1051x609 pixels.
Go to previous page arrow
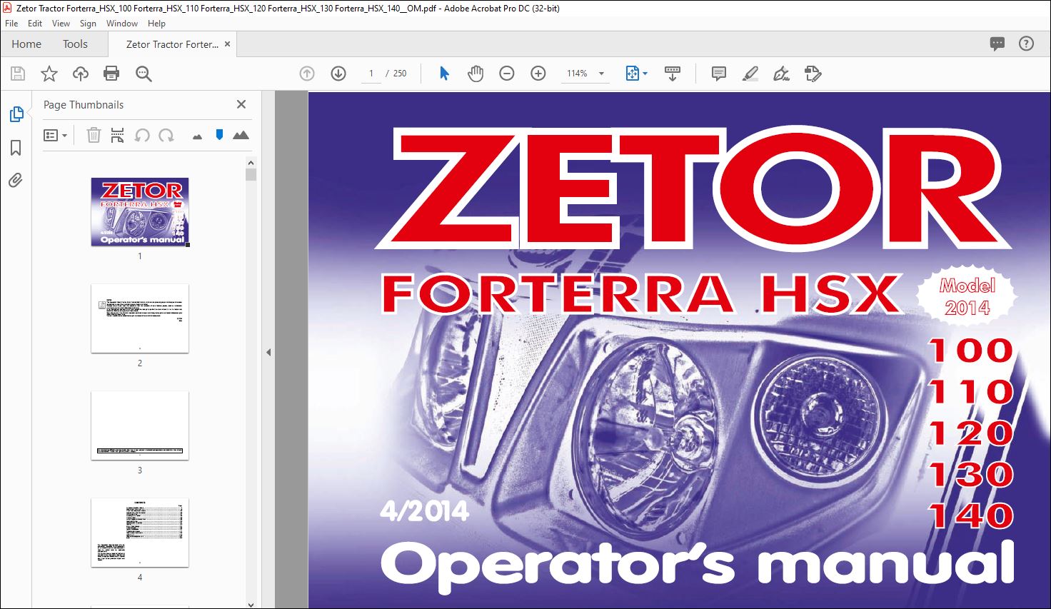coord(307,74)
